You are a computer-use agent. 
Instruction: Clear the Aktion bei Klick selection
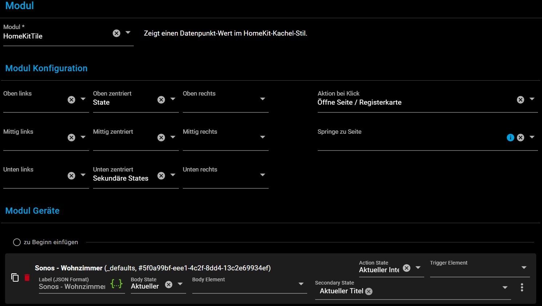[x=521, y=100]
